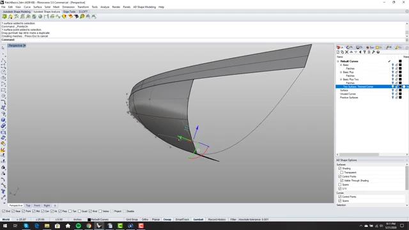The height and width of the screenshot is (230, 409).
Task: Toggle Planar in the status bar
Action: click(156, 220)
